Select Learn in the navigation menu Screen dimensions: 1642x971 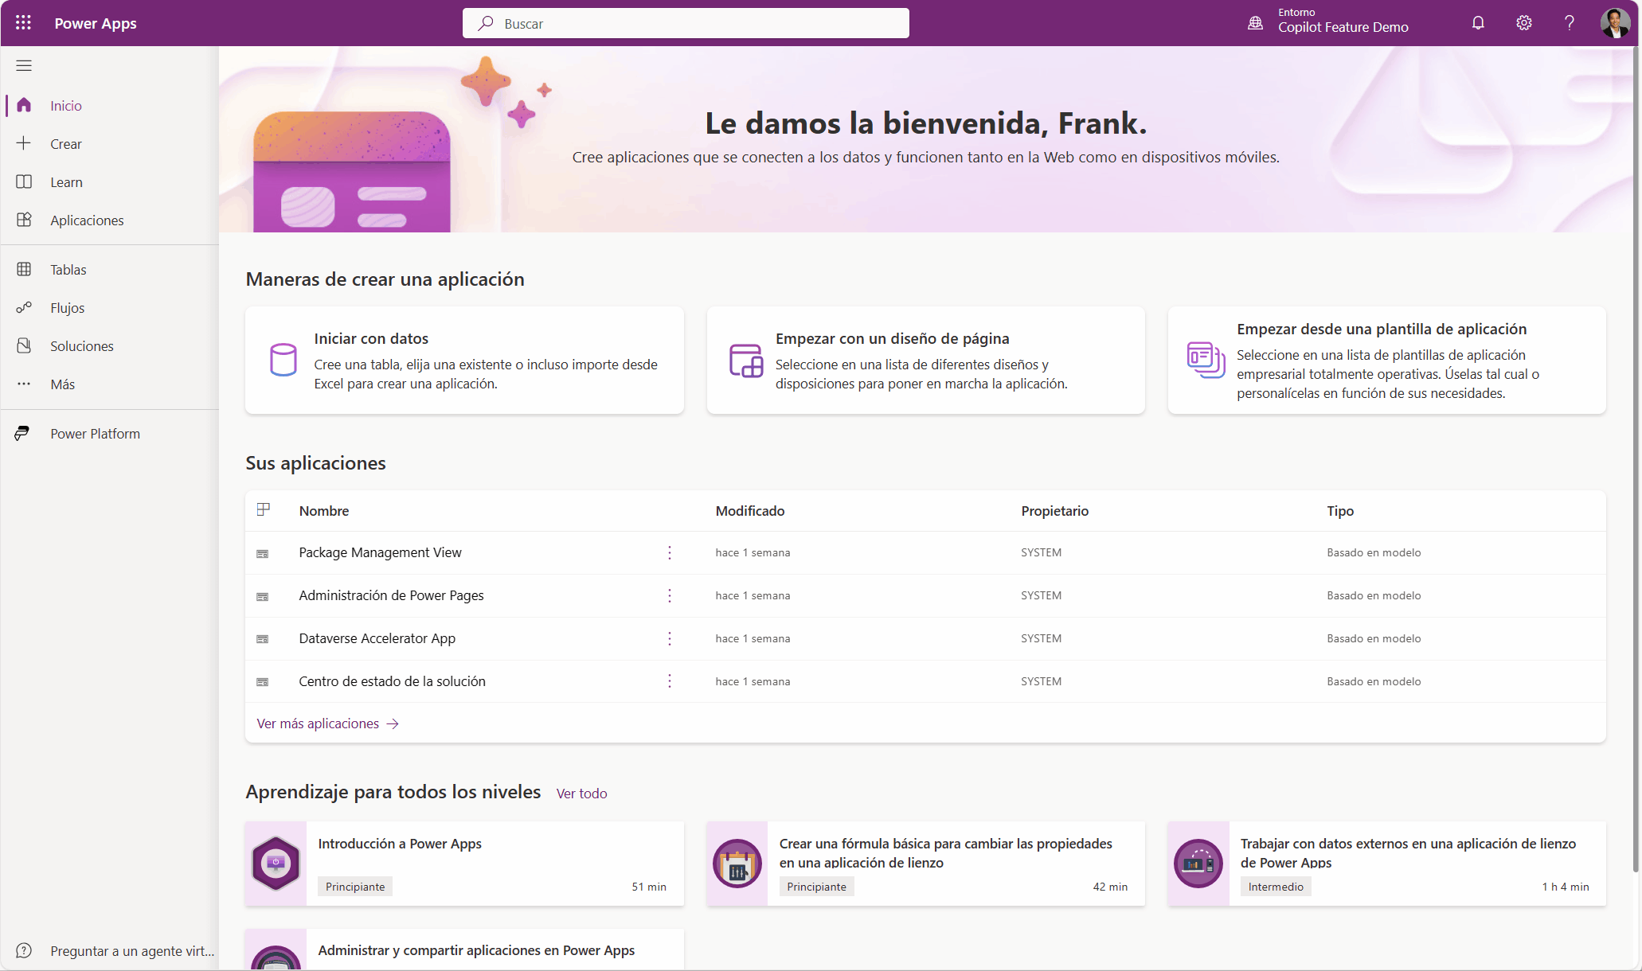click(x=65, y=181)
